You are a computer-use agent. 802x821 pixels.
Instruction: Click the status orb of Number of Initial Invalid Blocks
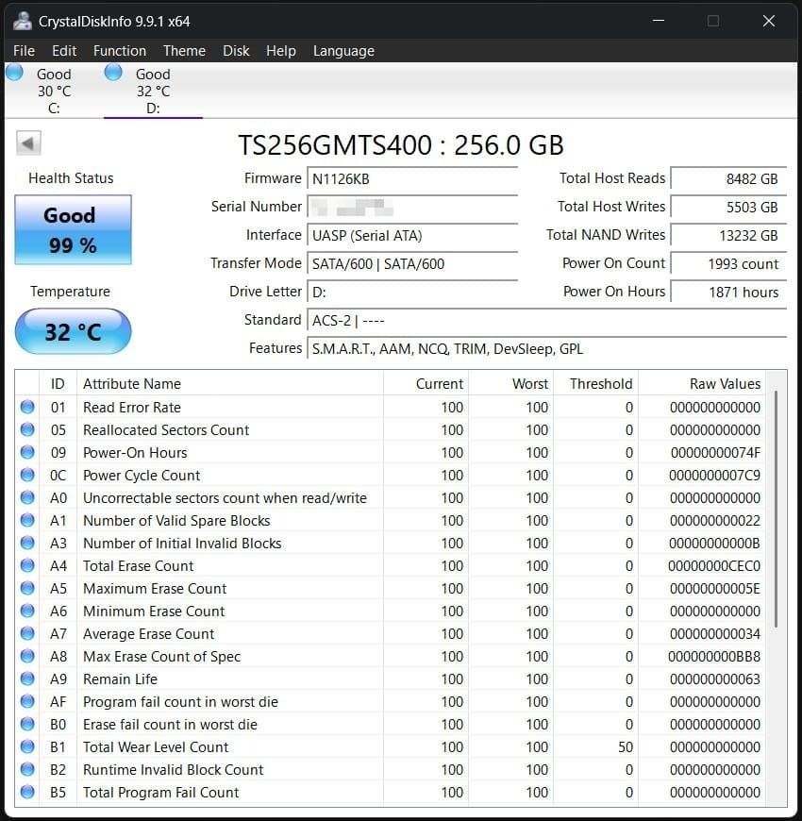coord(27,543)
